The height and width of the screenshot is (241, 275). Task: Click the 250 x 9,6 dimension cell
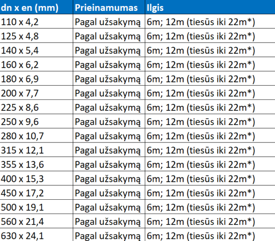pos(36,121)
